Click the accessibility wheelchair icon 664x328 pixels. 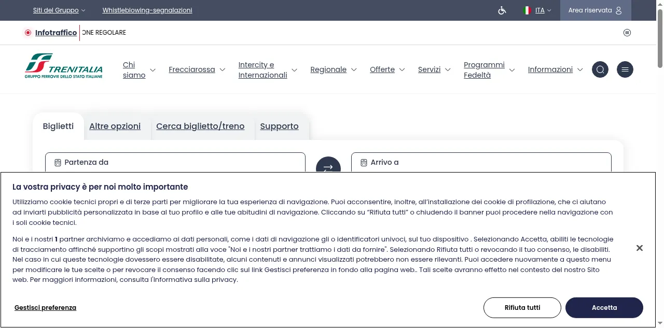point(502,10)
